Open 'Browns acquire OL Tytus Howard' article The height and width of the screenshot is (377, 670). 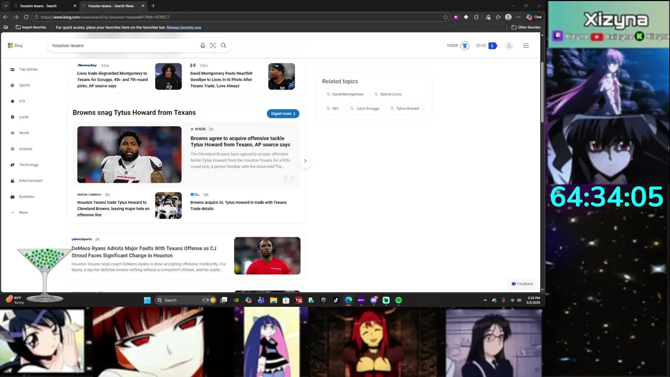pos(239,205)
